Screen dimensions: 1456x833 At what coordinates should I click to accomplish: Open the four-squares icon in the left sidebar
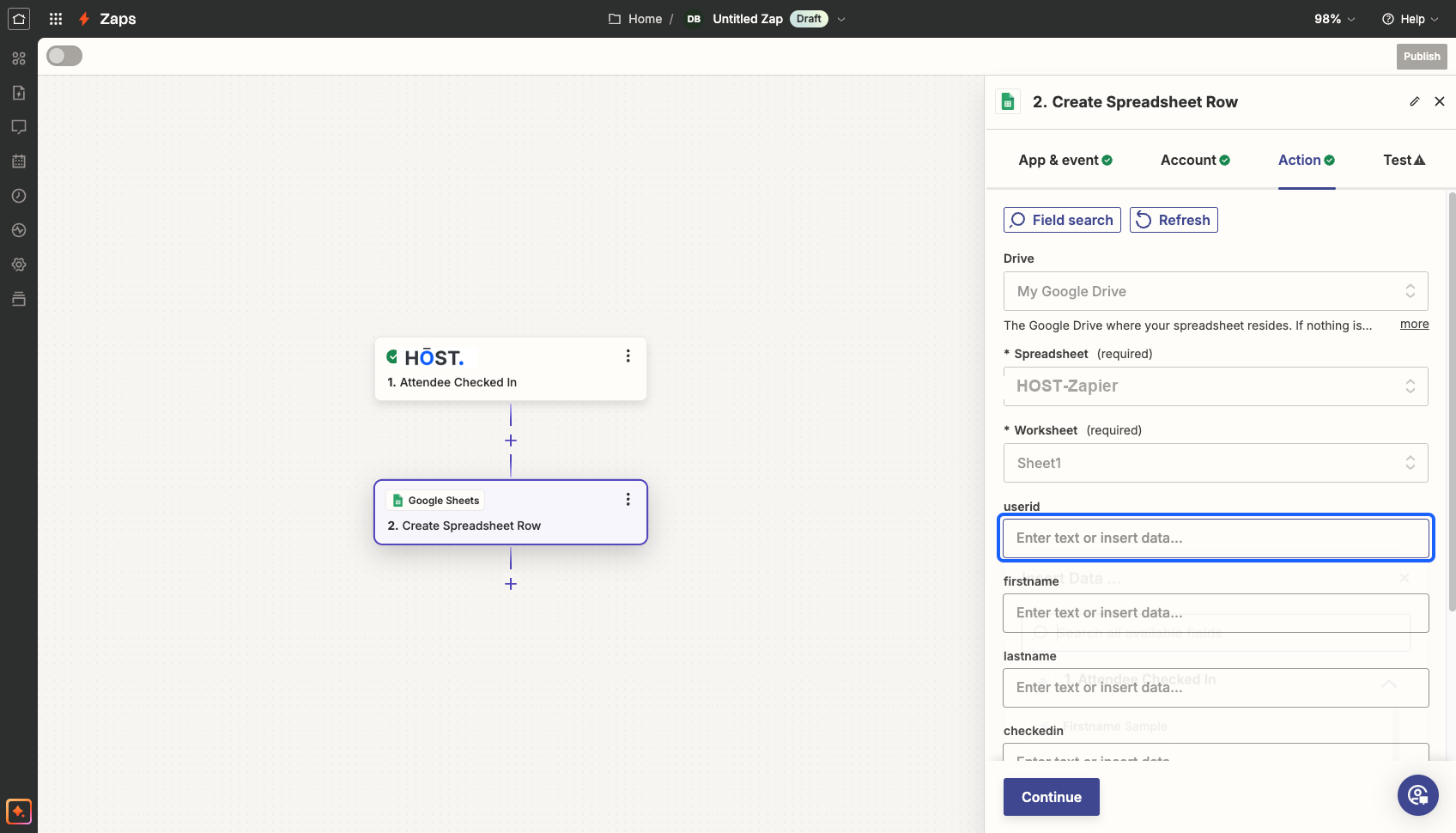tap(19, 58)
